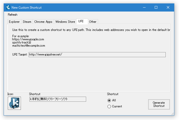Switch to the Steam tab

pyautogui.click(x=27, y=22)
